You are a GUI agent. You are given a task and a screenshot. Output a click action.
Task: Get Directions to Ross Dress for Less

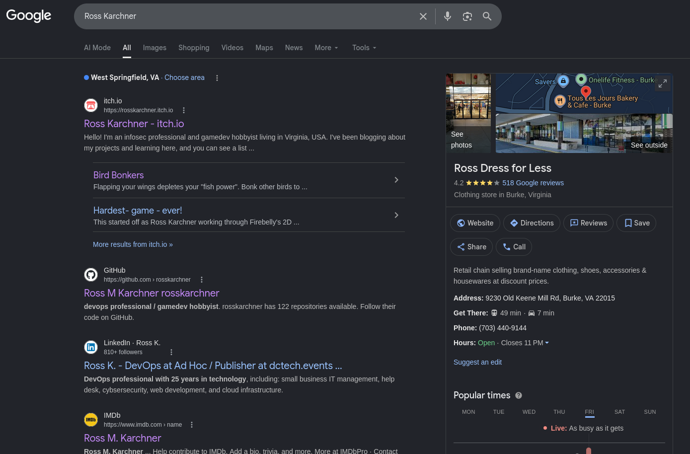(x=532, y=223)
